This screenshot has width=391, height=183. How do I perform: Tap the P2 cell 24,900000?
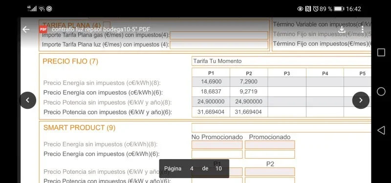coord(249,102)
